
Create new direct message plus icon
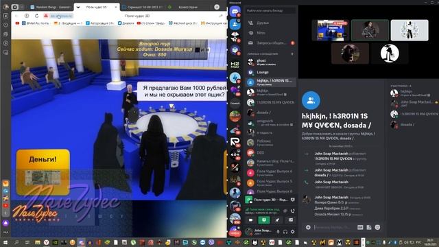tap(292, 54)
